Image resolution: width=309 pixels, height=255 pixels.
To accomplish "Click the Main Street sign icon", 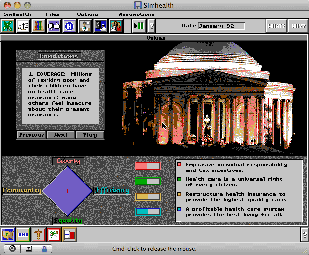I will coord(8,26).
